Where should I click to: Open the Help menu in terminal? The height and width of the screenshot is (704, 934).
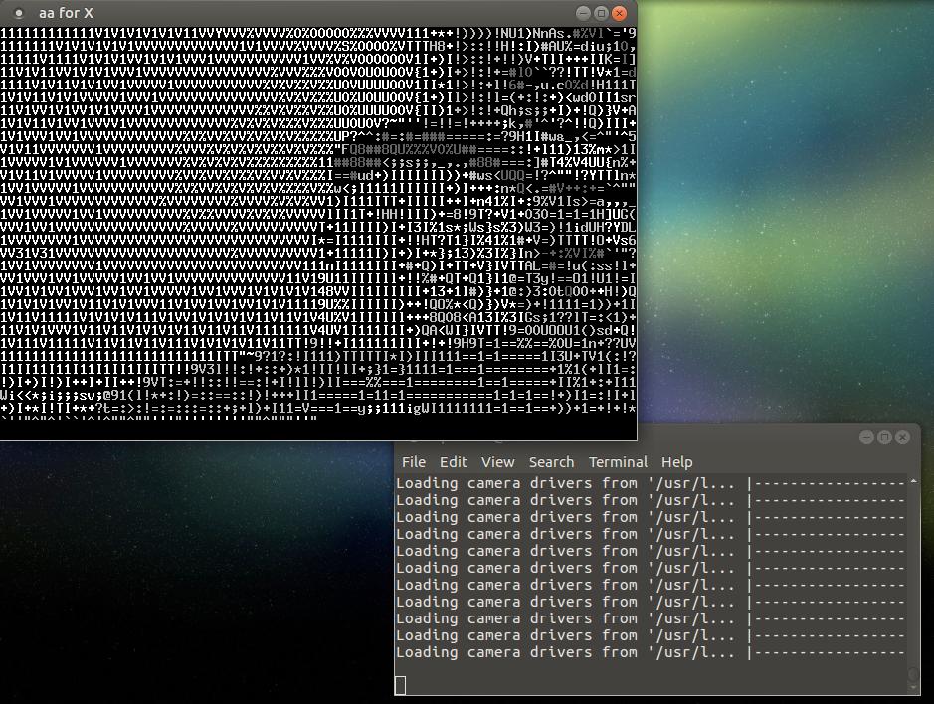(x=676, y=462)
